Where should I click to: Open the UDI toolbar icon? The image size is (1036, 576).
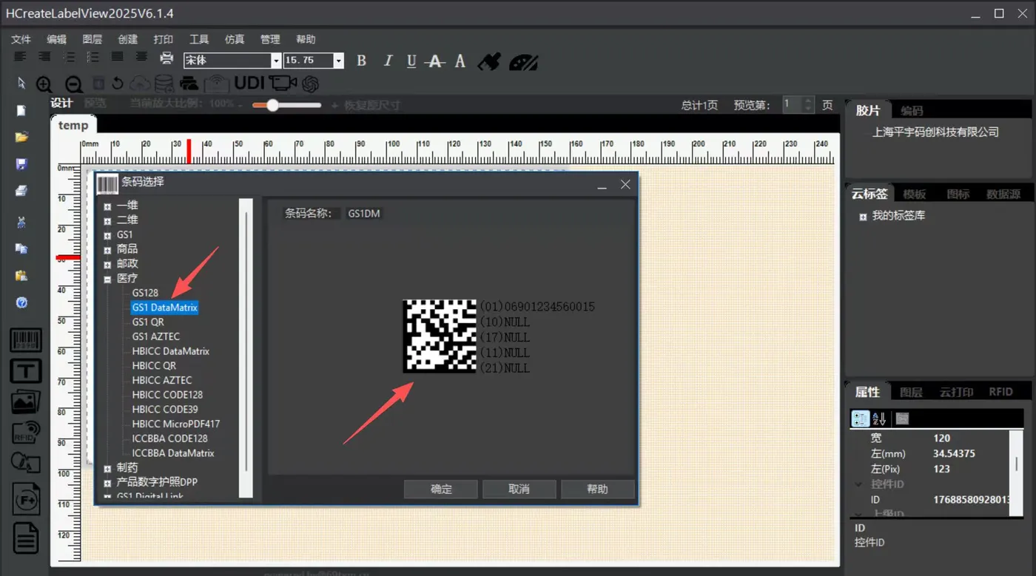tap(249, 83)
